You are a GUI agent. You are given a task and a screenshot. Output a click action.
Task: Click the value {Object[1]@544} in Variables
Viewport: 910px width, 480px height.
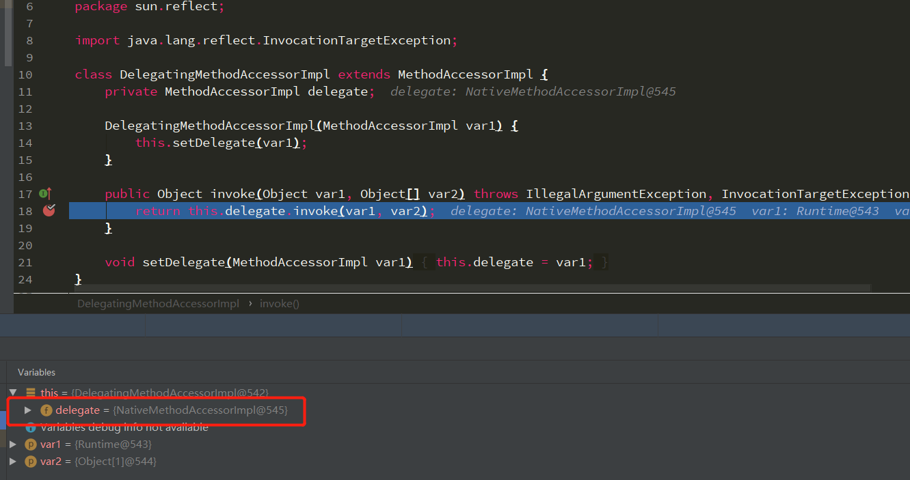pyautogui.click(x=116, y=462)
